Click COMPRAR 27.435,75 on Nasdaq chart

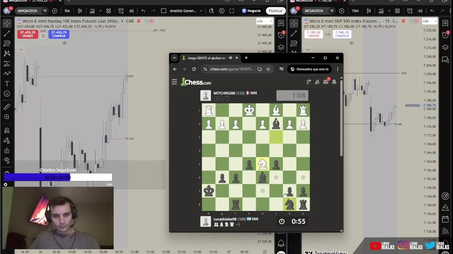(59, 34)
